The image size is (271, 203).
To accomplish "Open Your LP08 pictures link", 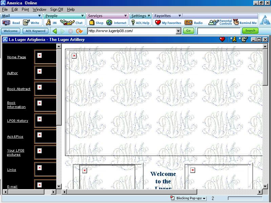I will point(16,153).
